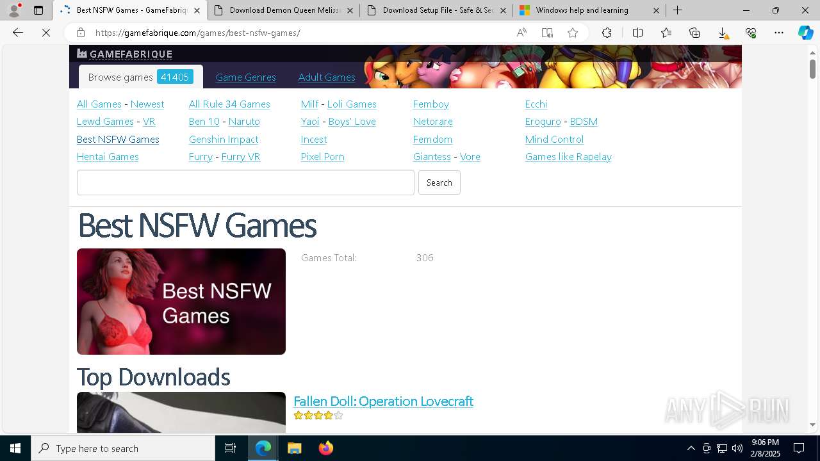Go back with the browser back arrow
Image resolution: width=820 pixels, height=461 pixels.
point(18,33)
